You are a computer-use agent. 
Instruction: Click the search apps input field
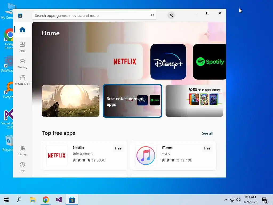94,15
